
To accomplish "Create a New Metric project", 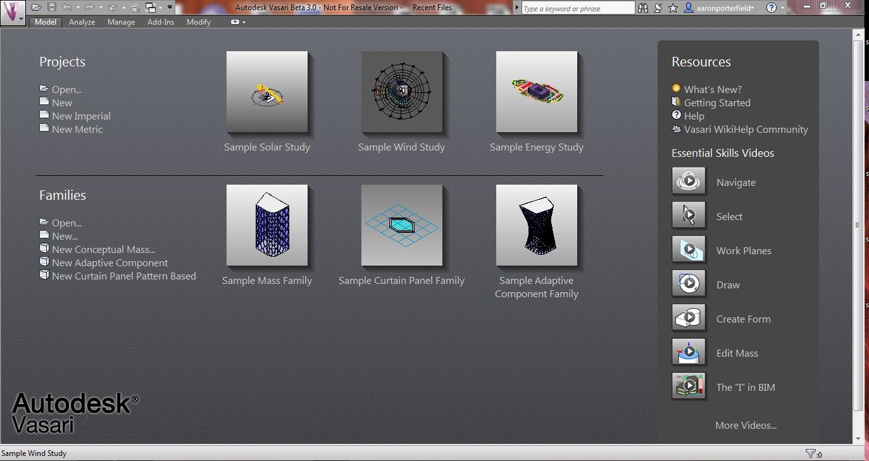I will (77, 130).
